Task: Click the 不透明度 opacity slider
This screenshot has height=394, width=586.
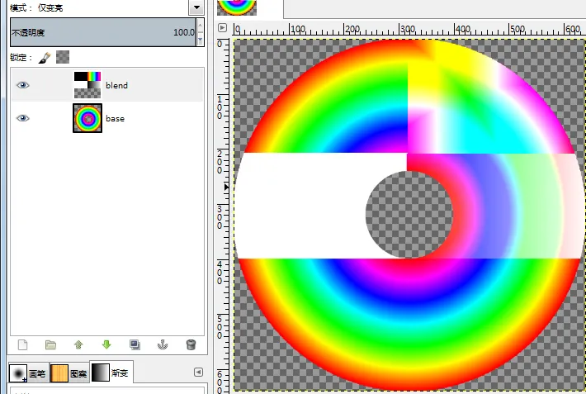Action: (x=99, y=34)
